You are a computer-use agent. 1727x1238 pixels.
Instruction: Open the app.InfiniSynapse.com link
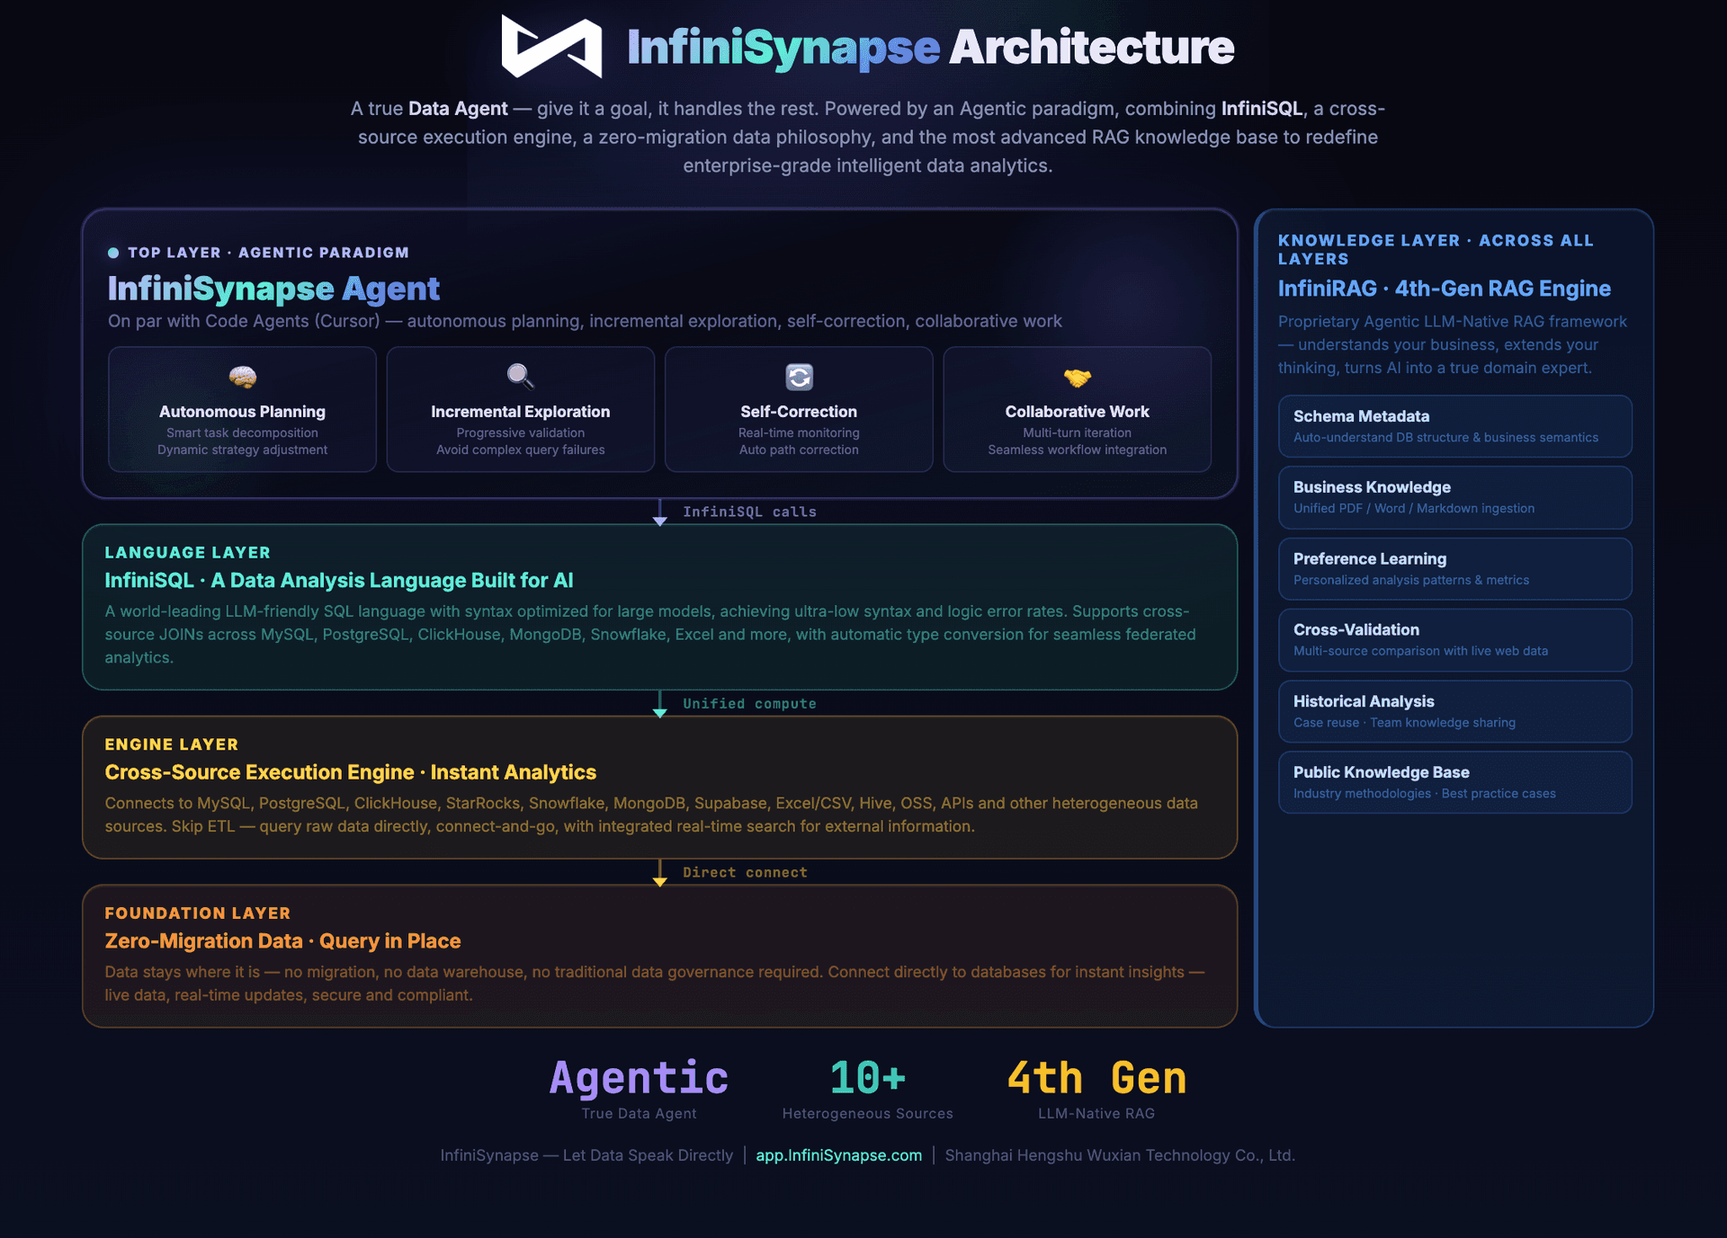[x=838, y=1155]
